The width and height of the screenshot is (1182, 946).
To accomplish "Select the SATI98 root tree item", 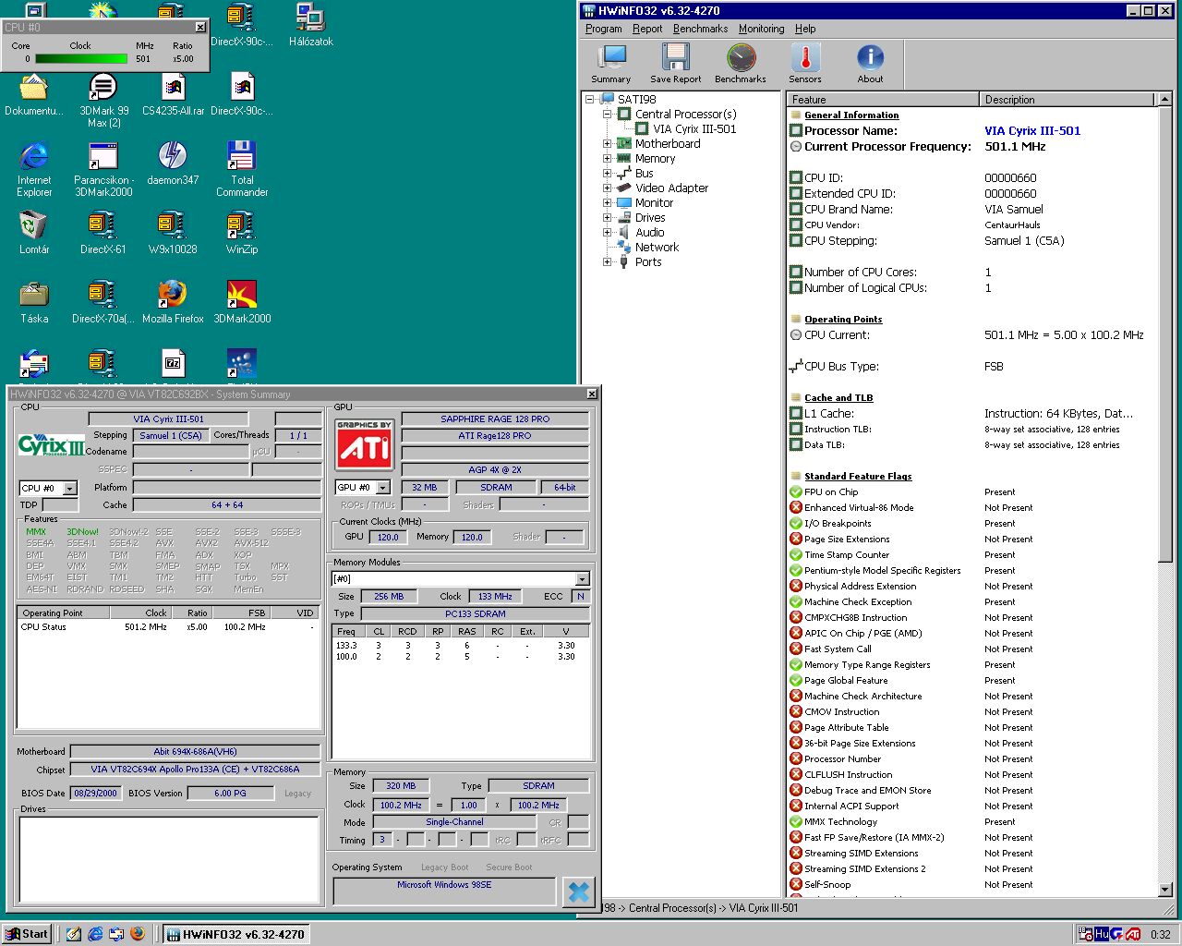I will (636, 100).
